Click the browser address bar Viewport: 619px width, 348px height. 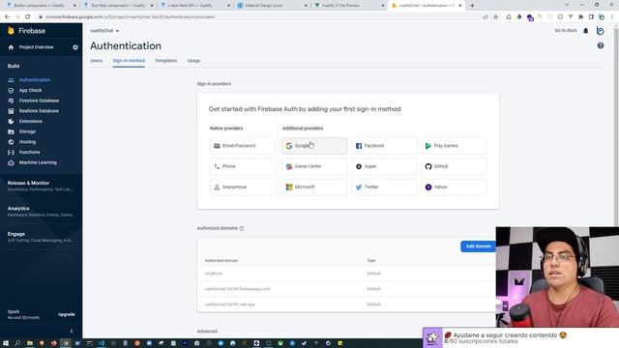pyautogui.click(x=260, y=17)
